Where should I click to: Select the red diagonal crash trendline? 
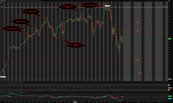133,56
